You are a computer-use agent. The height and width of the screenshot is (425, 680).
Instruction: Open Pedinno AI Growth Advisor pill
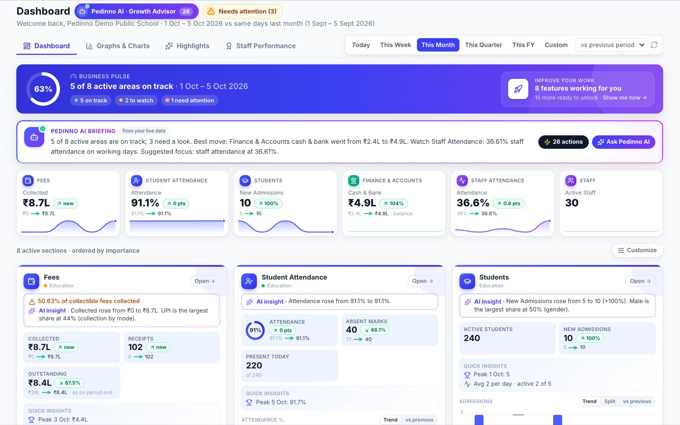pyautogui.click(x=136, y=11)
